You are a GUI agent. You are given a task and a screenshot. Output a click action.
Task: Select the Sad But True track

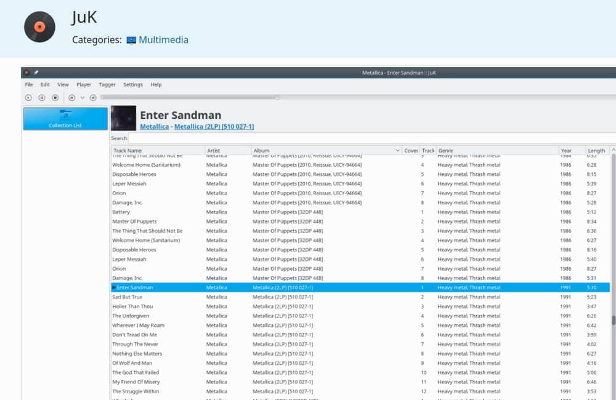point(360,297)
